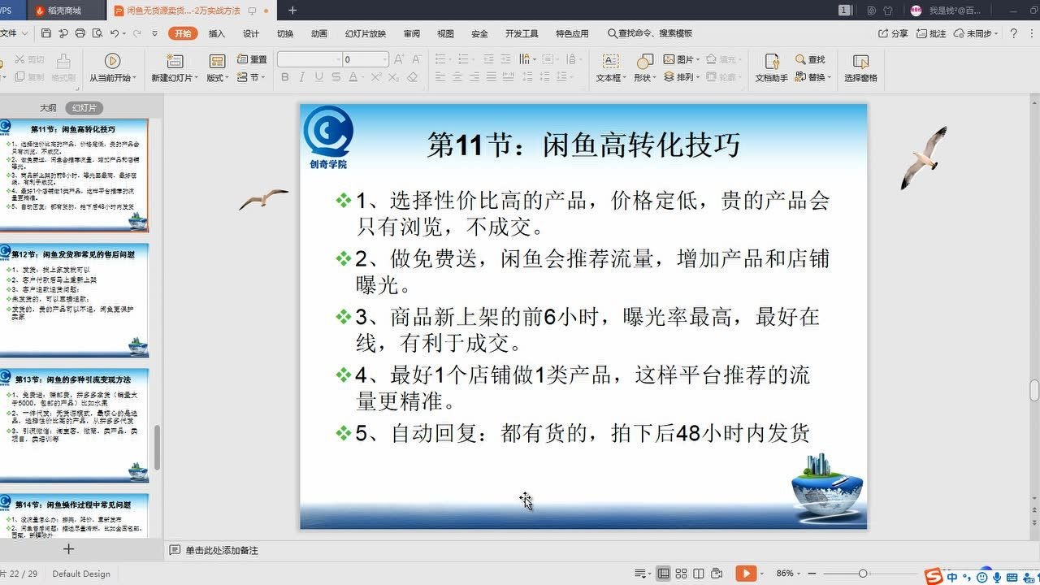Click the zoom slider handle
Viewport: 1040px width, 585px height.
click(863, 574)
